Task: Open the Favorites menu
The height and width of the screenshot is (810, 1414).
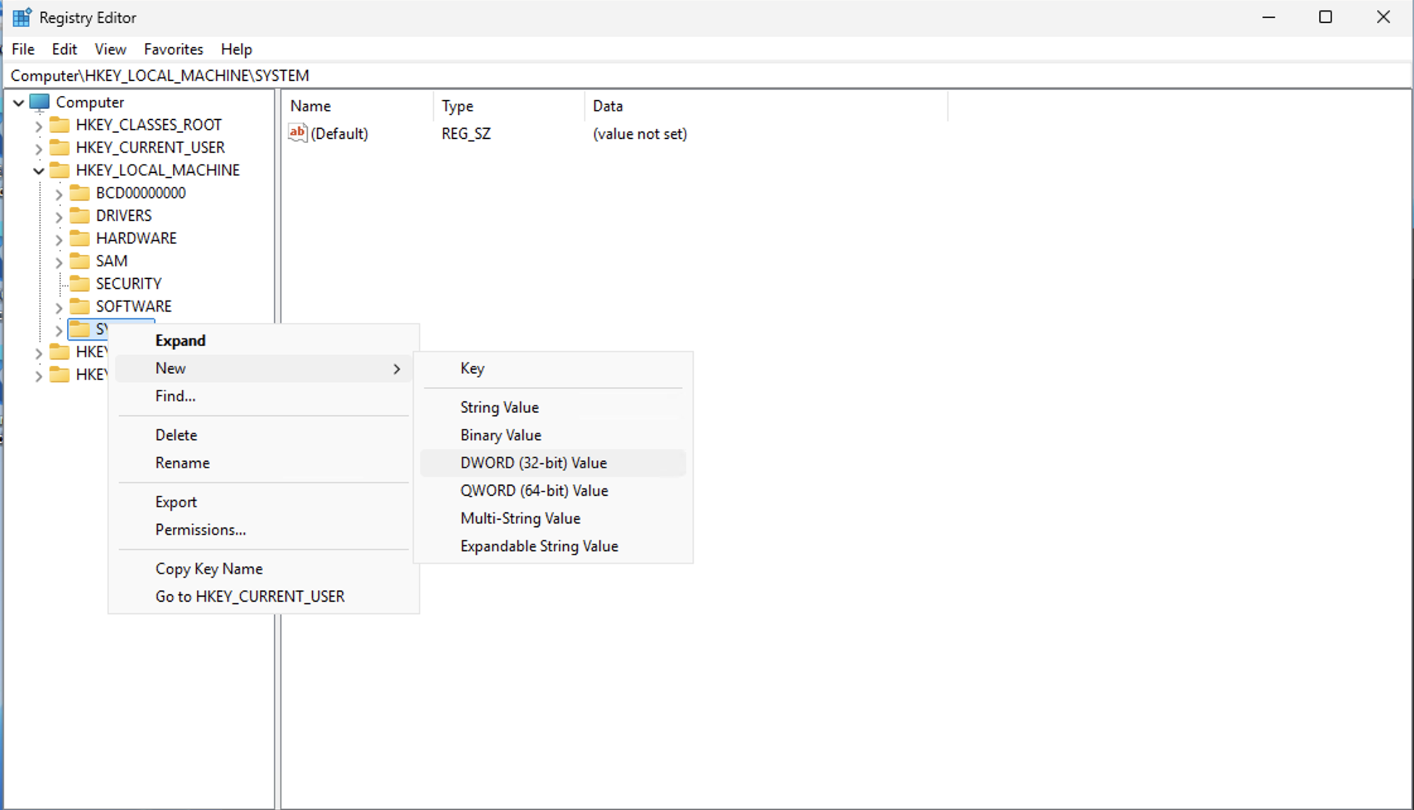Action: [x=173, y=49]
